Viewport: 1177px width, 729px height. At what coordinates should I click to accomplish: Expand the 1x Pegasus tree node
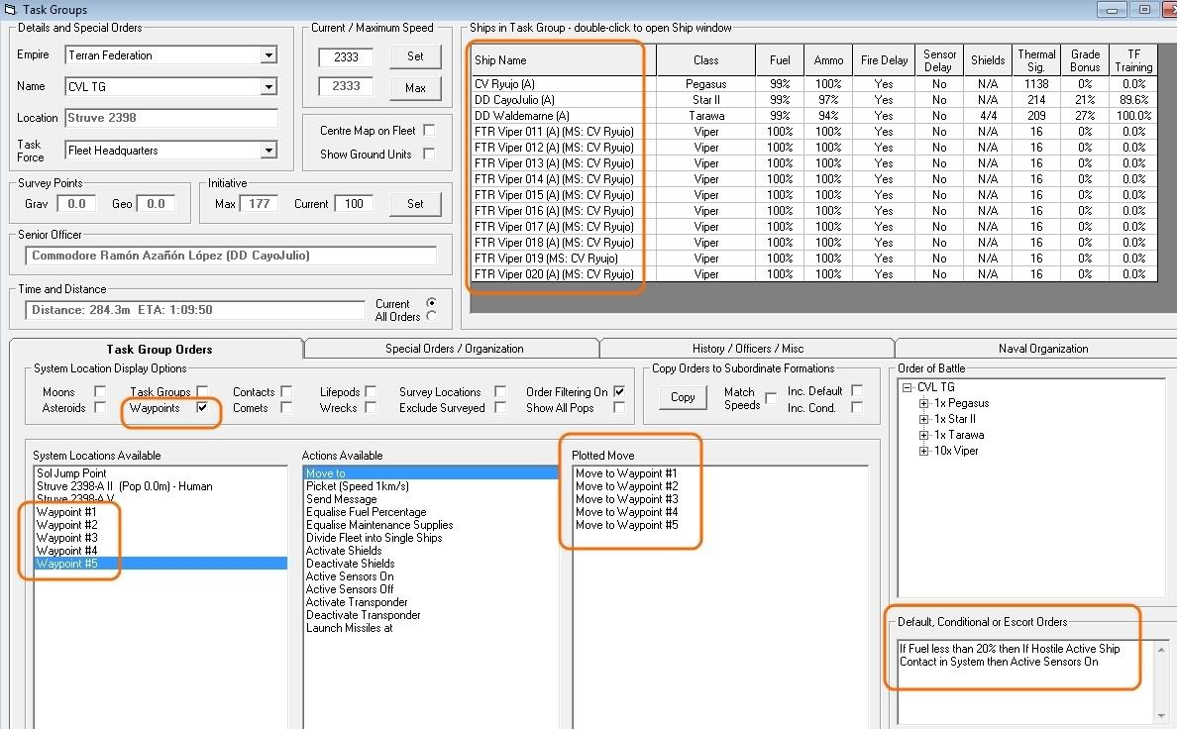click(924, 403)
